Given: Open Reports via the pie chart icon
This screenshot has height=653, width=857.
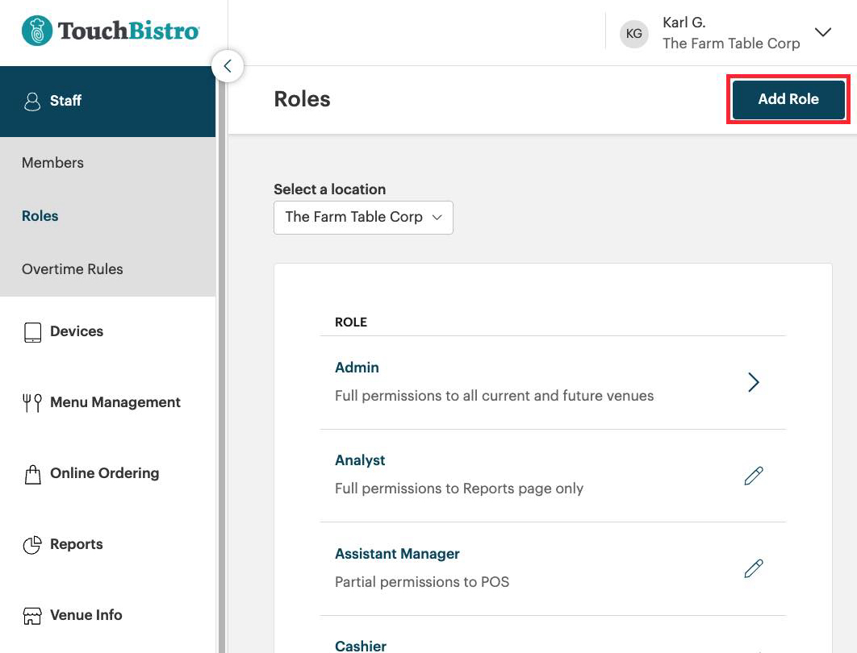Looking at the screenshot, I should (x=32, y=543).
